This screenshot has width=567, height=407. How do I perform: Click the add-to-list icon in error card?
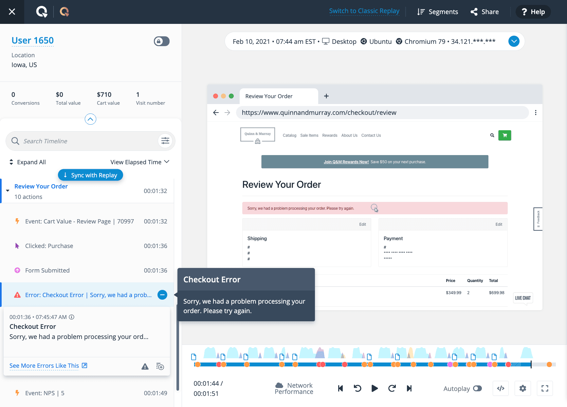[x=160, y=366]
